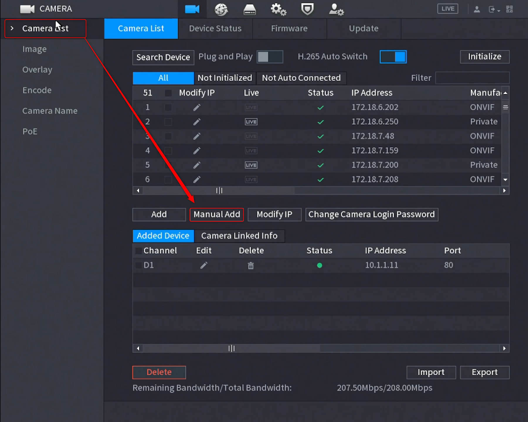This screenshot has width=528, height=422.
Task: Tick checkbox for device row 3
Action: [168, 136]
